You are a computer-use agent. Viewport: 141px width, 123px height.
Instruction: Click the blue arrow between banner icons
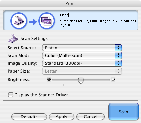[x=33, y=21]
